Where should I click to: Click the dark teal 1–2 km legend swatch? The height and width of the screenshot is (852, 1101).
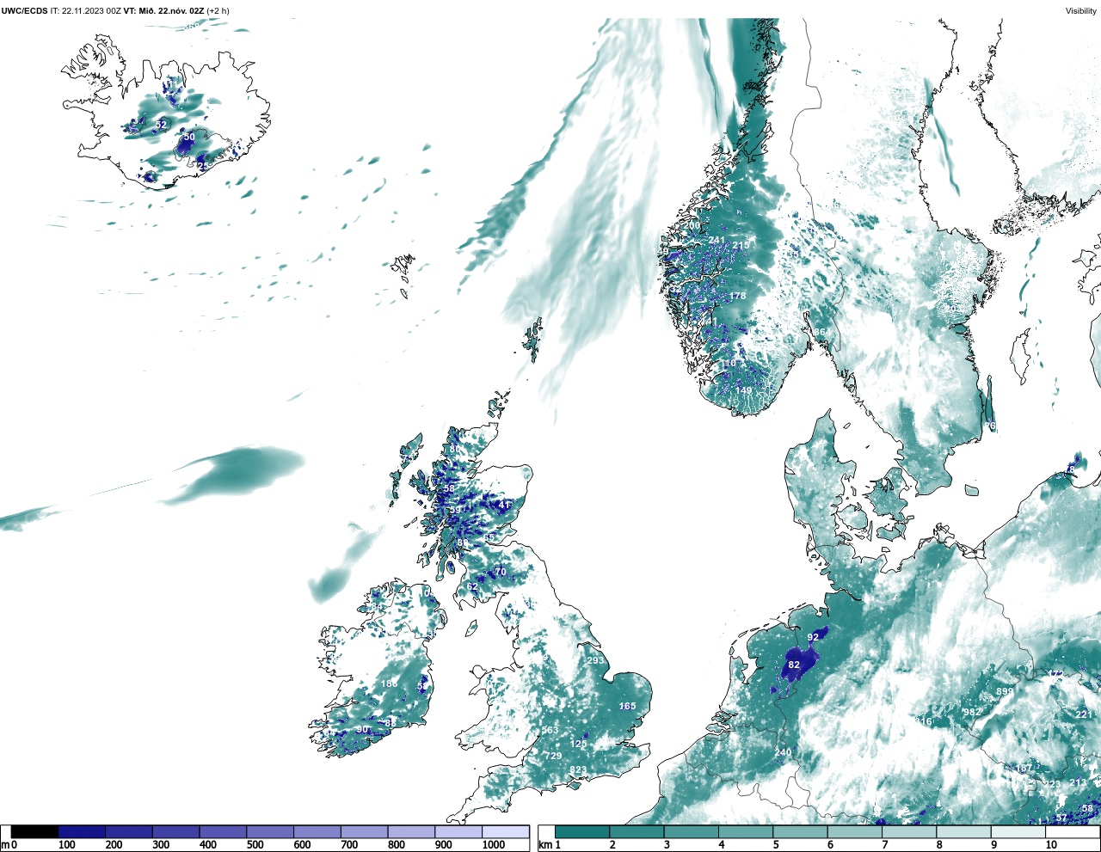(582, 831)
